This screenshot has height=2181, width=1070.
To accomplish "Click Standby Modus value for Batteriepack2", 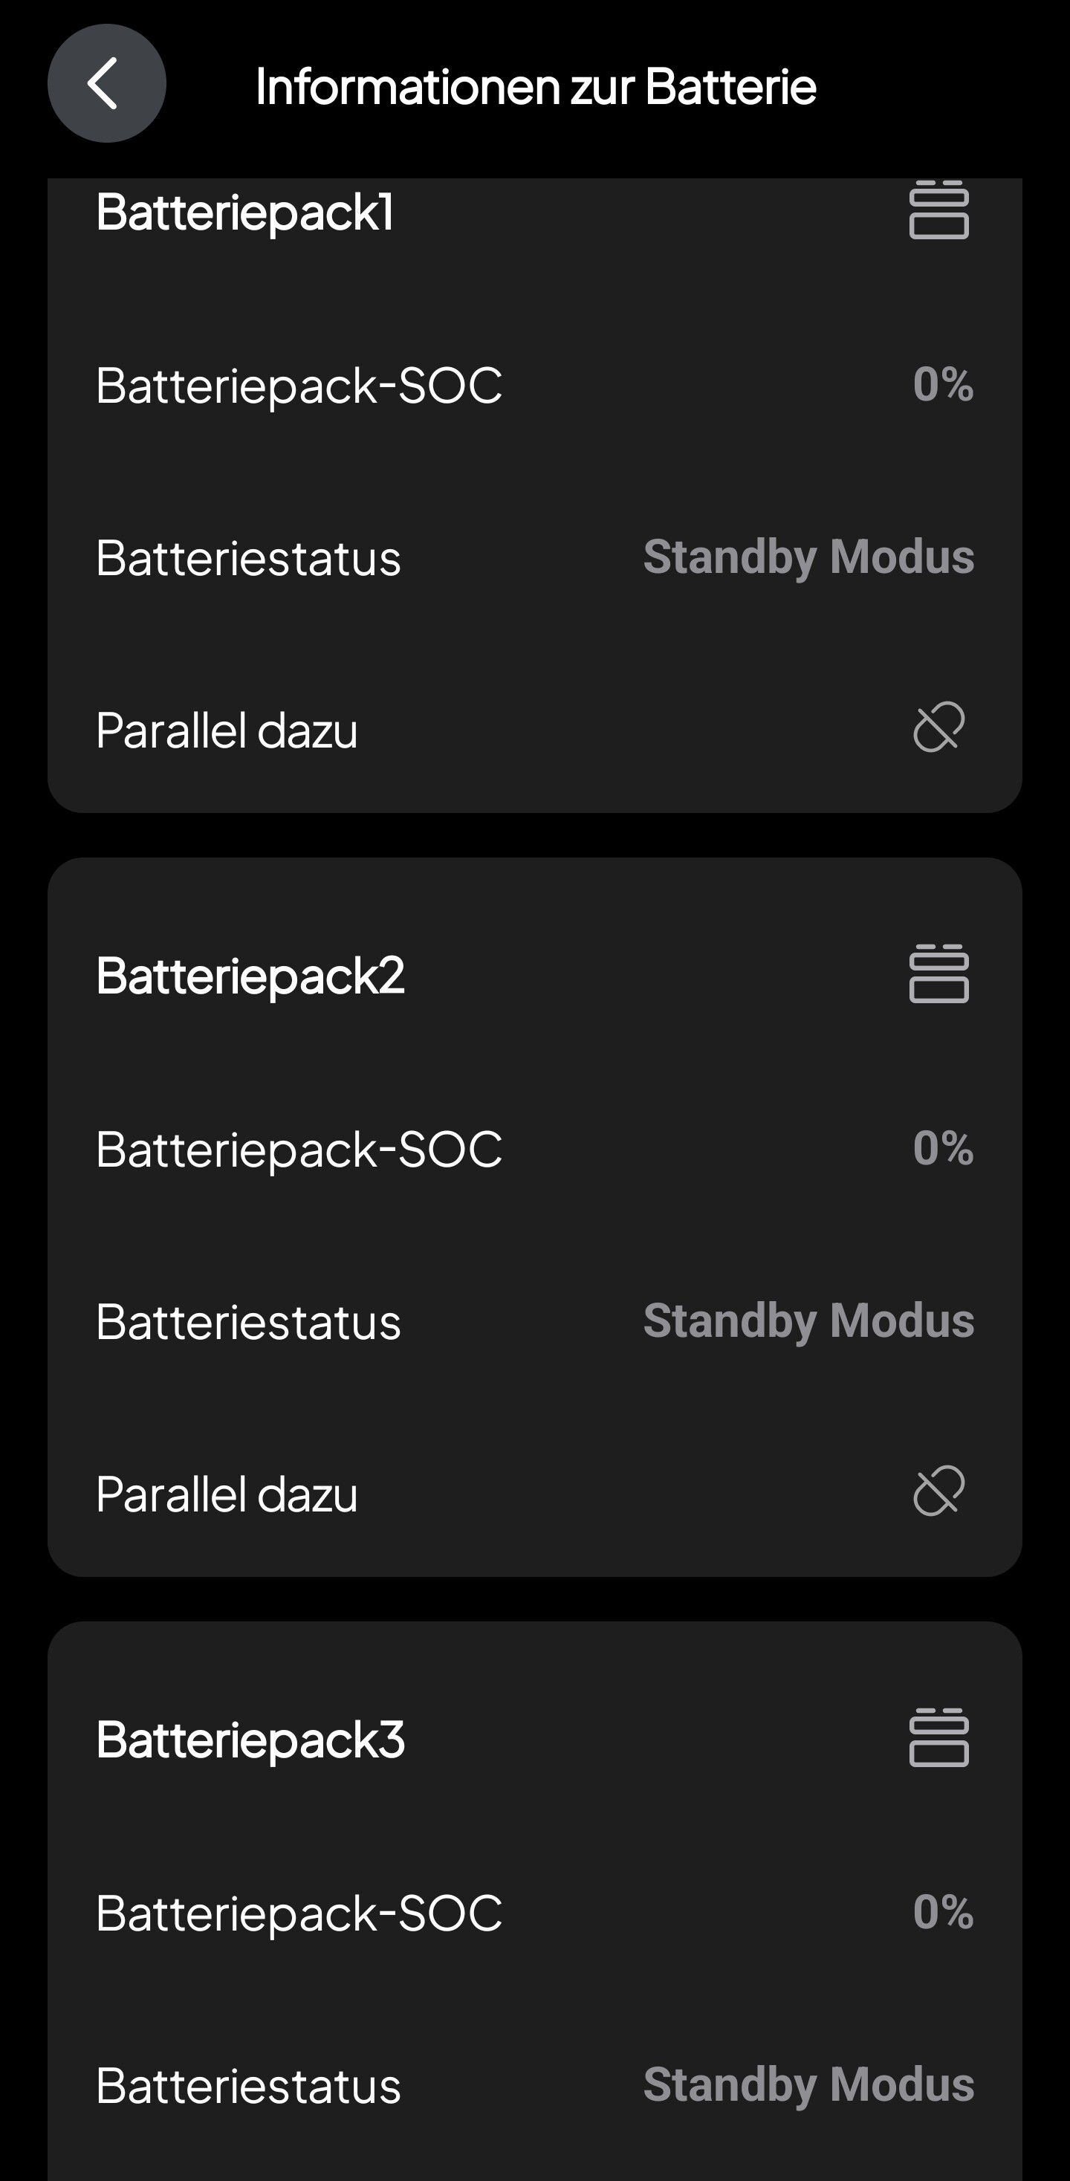I will 808,1320.
